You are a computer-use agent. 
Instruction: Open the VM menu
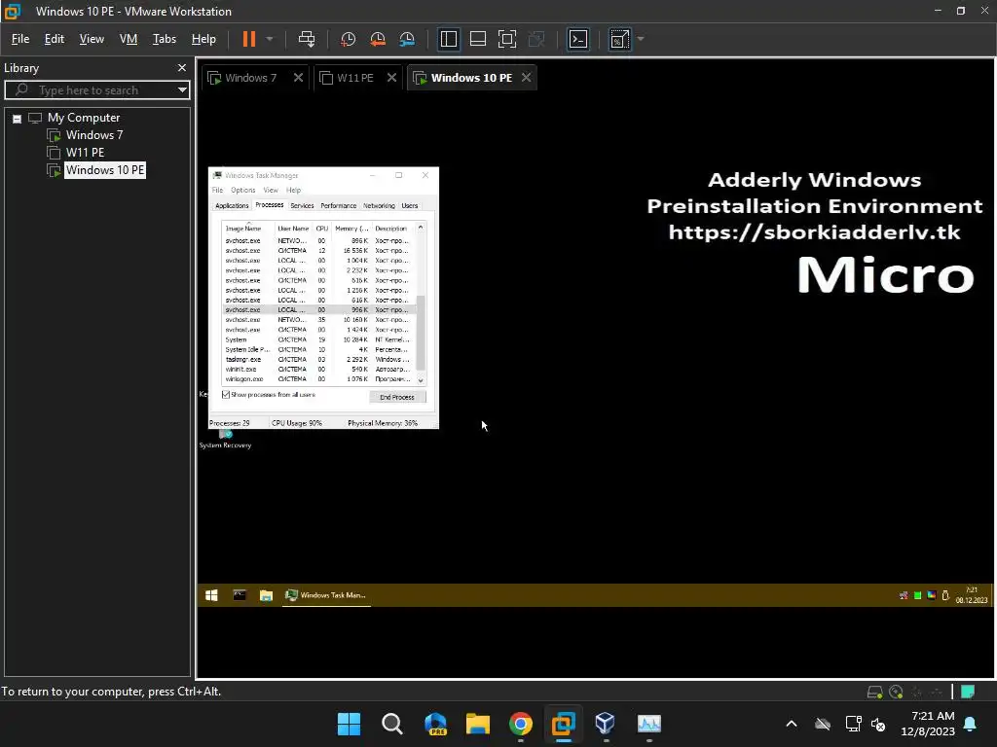tap(129, 39)
